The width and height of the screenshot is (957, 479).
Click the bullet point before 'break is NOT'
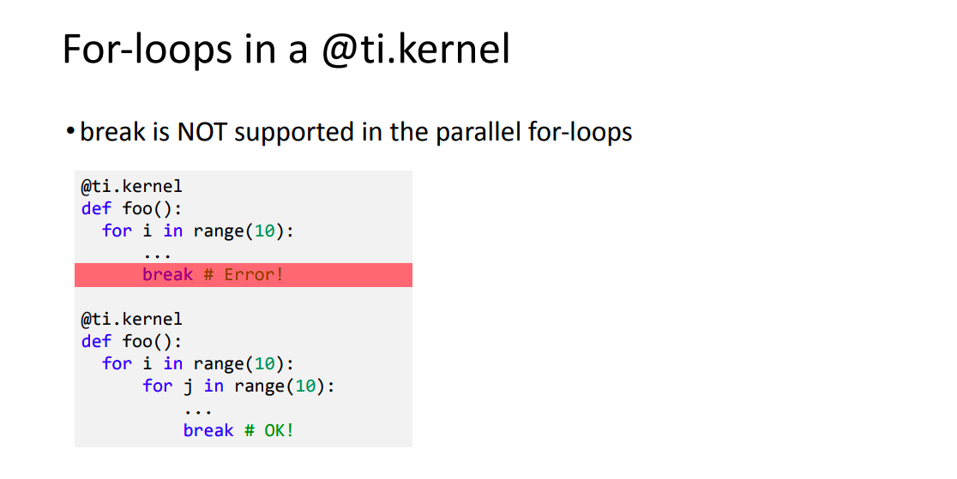[71, 131]
